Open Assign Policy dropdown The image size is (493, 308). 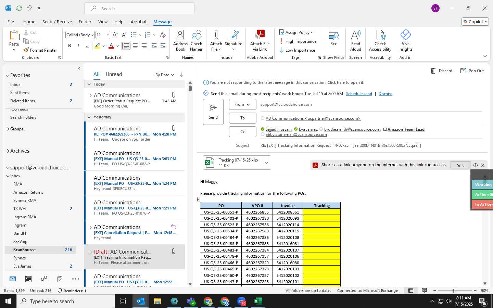click(296, 32)
